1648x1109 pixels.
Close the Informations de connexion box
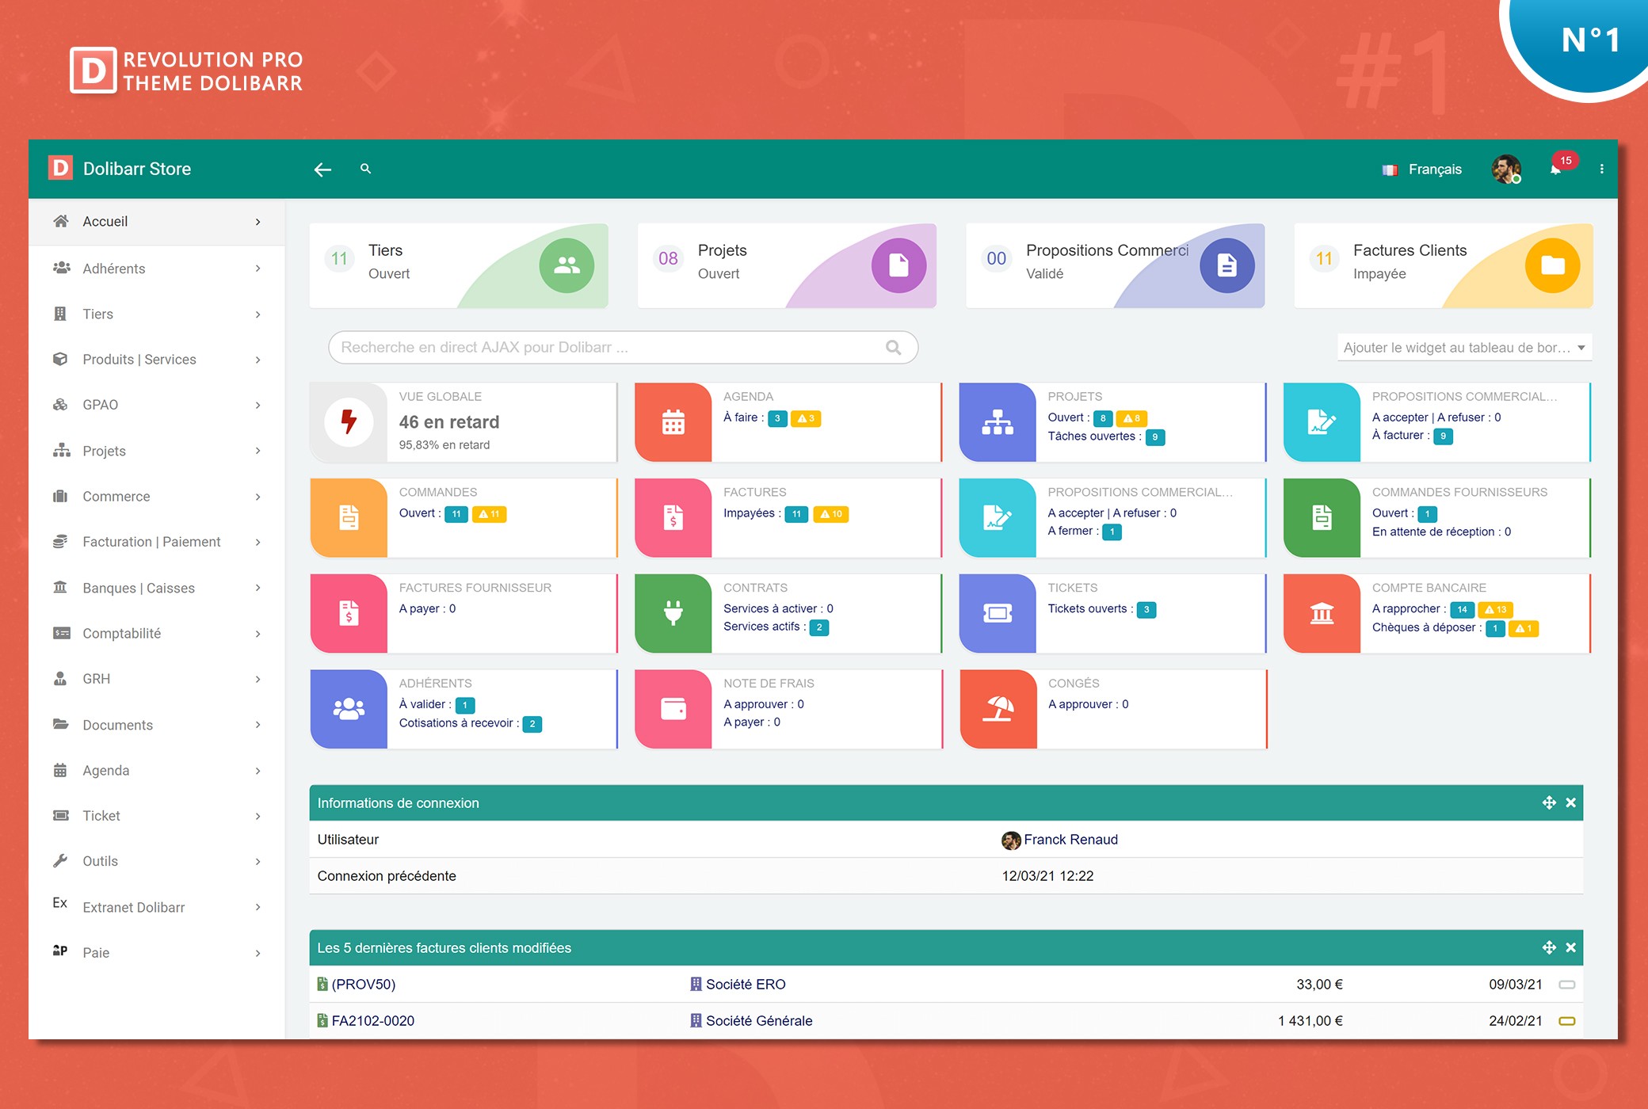pyautogui.click(x=1570, y=802)
